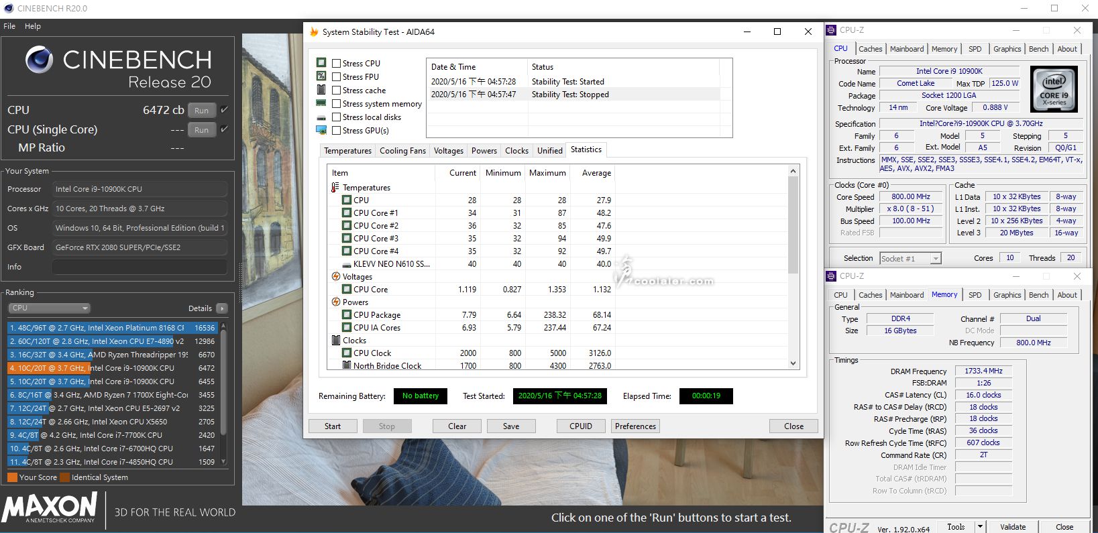Switch to the Clocks tab in AIDA64

(x=516, y=151)
